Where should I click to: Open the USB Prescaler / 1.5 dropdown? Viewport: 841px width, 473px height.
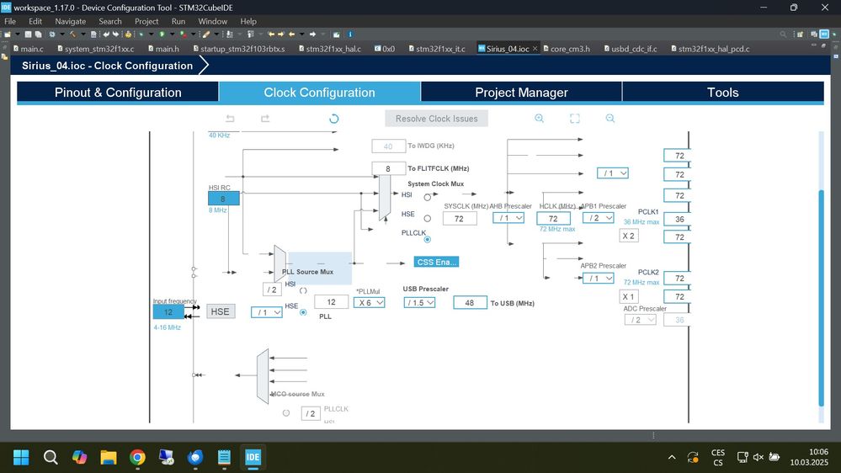point(419,303)
